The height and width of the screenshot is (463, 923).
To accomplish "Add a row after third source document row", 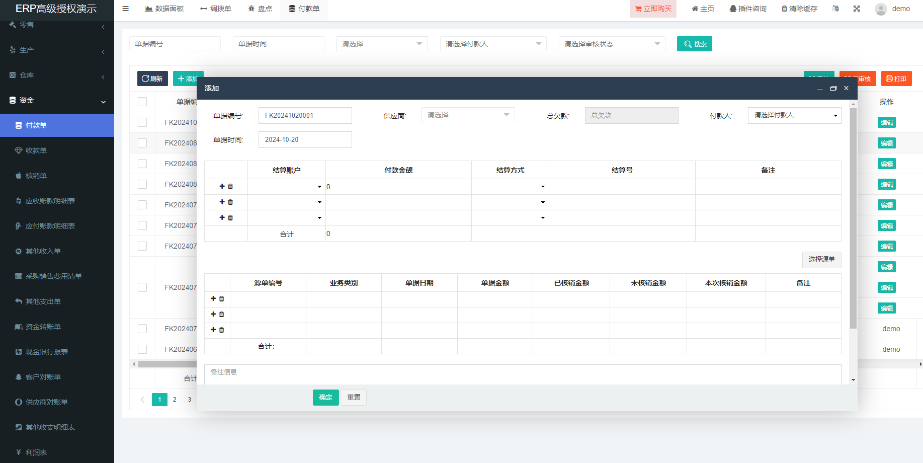I will tap(213, 330).
